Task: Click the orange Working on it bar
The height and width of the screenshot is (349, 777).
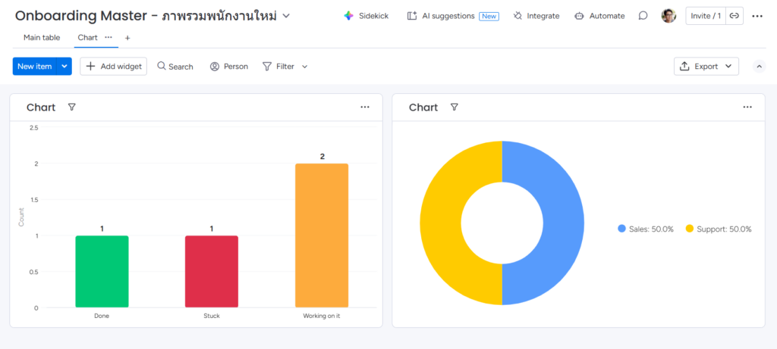Action: pos(322,235)
